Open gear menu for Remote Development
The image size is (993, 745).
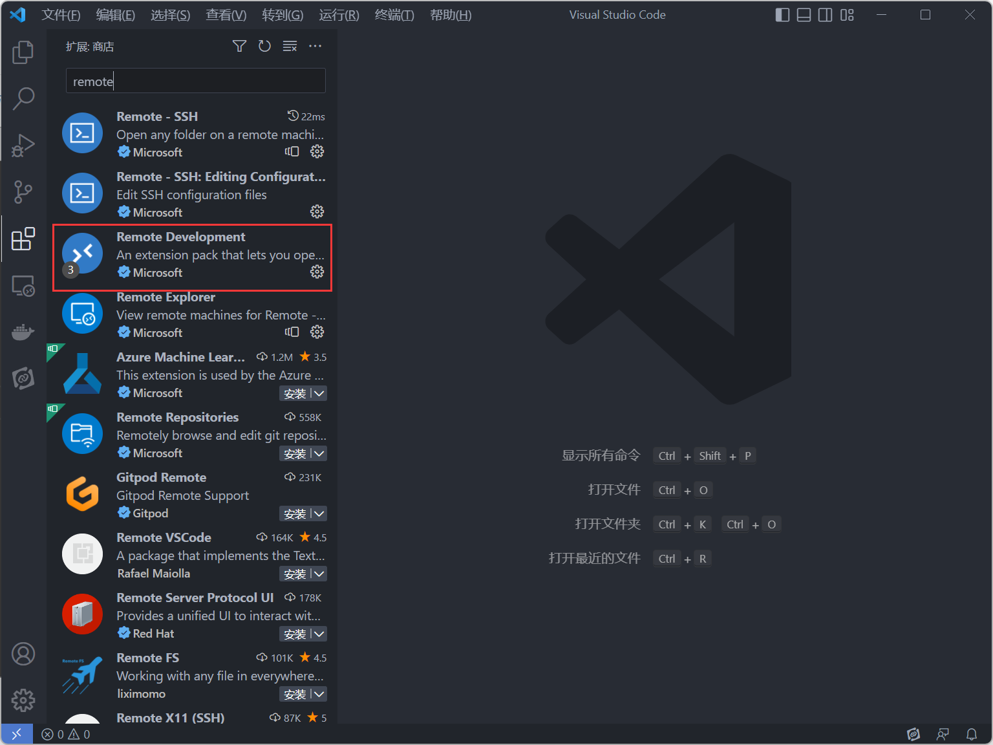point(317,272)
